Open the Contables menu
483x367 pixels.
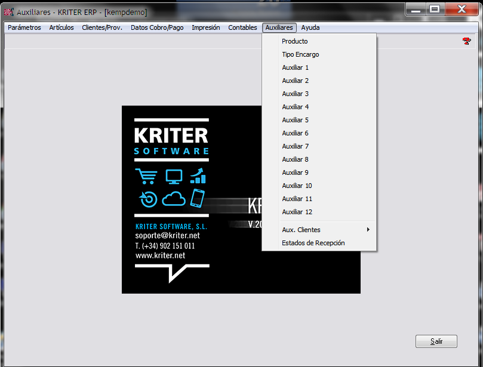242,27
